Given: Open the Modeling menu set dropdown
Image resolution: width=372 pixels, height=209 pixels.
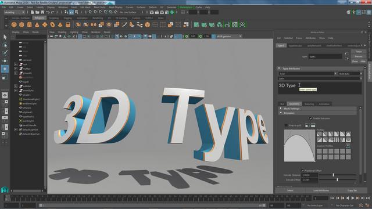Looking at the screenshot, I should click(x=15, y=12).
